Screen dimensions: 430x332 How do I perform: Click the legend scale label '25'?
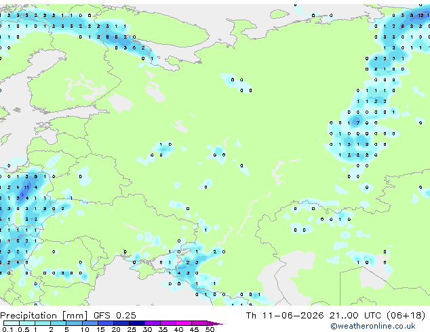[x=132, y=329]
